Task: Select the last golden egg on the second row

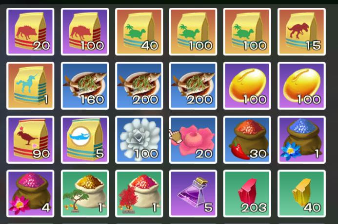Action: [301, 86]
